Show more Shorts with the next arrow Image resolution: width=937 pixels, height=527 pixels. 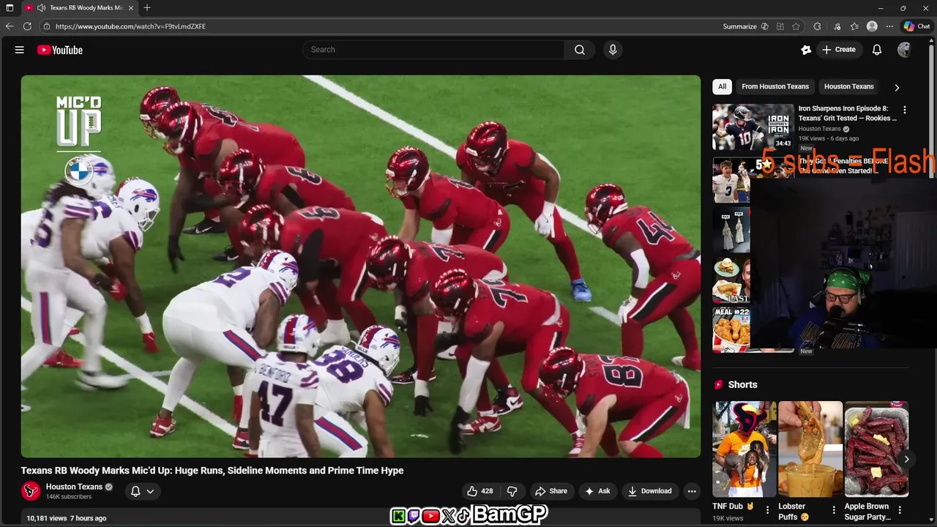(906, 459)
